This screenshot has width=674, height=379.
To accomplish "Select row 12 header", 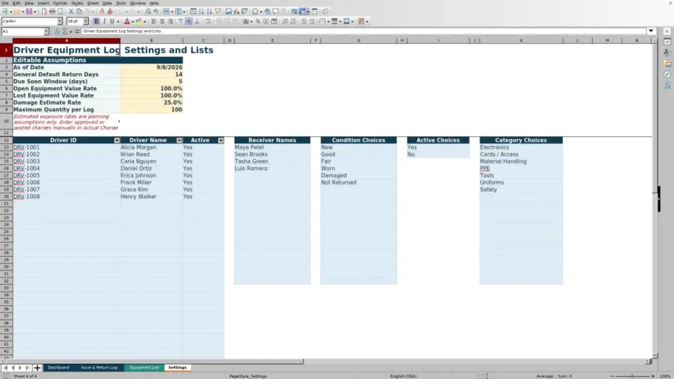I will 6,141.
